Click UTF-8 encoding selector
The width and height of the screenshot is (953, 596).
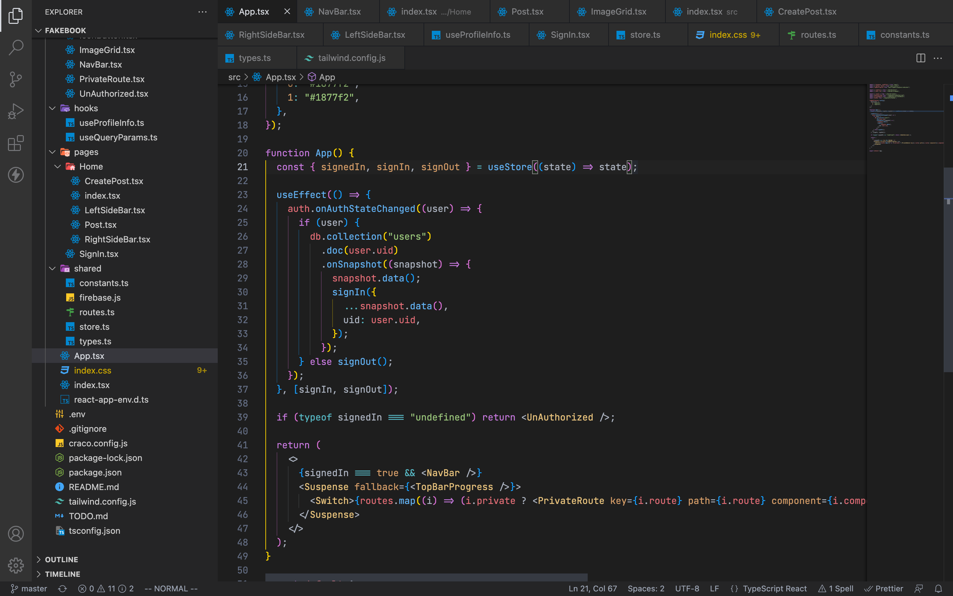pyautogui.click(x=687, y=588)
